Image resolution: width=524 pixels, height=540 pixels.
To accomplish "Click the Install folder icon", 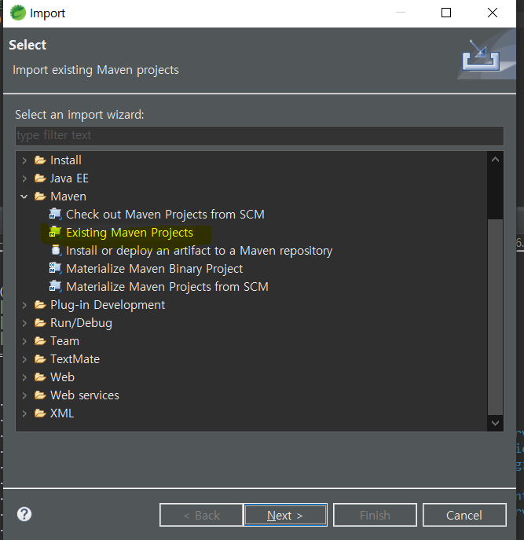I will [x=40, y=160].
